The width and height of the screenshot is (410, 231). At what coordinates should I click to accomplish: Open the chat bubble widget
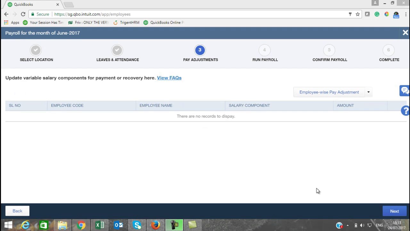(x=405, y=90)
